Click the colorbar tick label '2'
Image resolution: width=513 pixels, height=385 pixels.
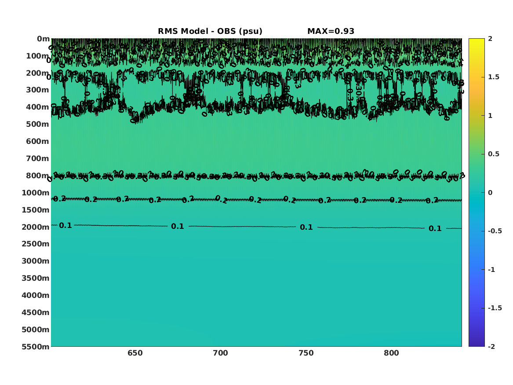pos(490,39)
